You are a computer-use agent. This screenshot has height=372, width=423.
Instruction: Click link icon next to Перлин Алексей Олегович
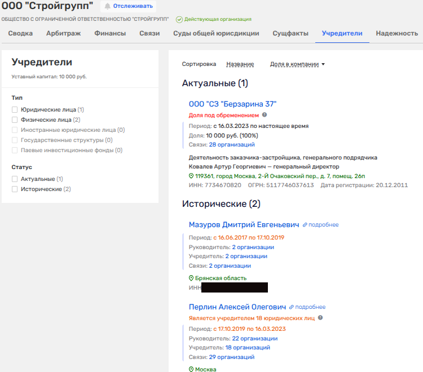(292, 307)
